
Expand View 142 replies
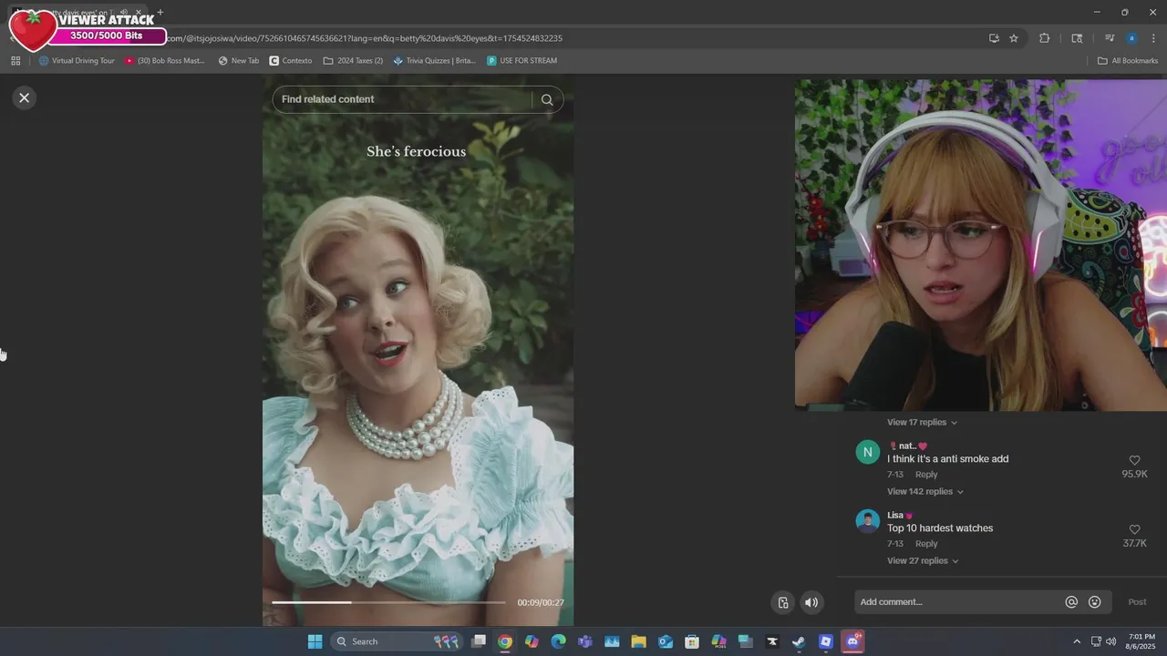tap(924, 491)
